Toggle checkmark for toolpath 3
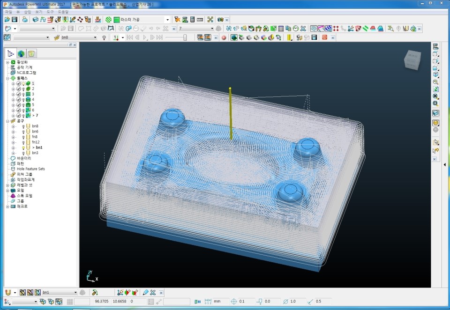The width and height of the screenshot is (450, 310). coord(19,94)
